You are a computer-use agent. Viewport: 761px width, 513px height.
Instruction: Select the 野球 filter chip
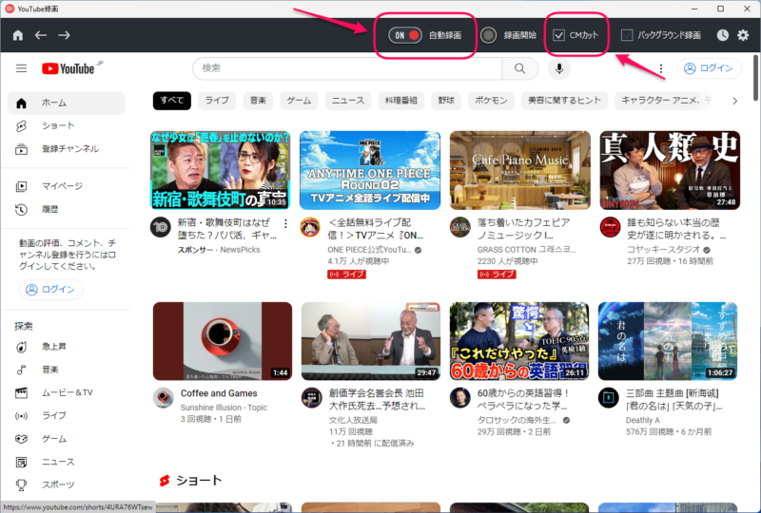pyautogui.click(x=446, y=101)
